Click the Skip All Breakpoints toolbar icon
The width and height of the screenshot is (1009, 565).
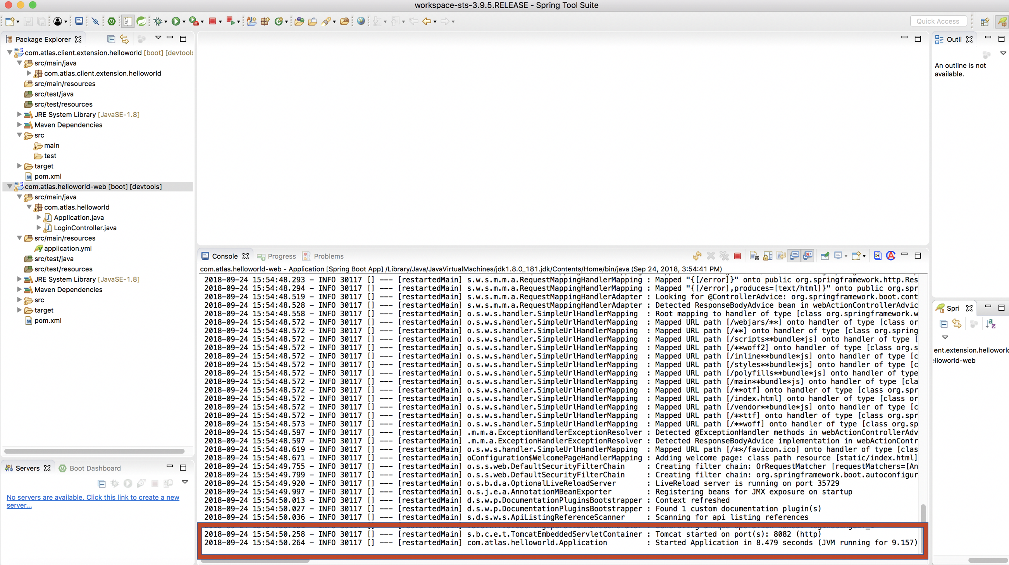click(x=95, y=21)
